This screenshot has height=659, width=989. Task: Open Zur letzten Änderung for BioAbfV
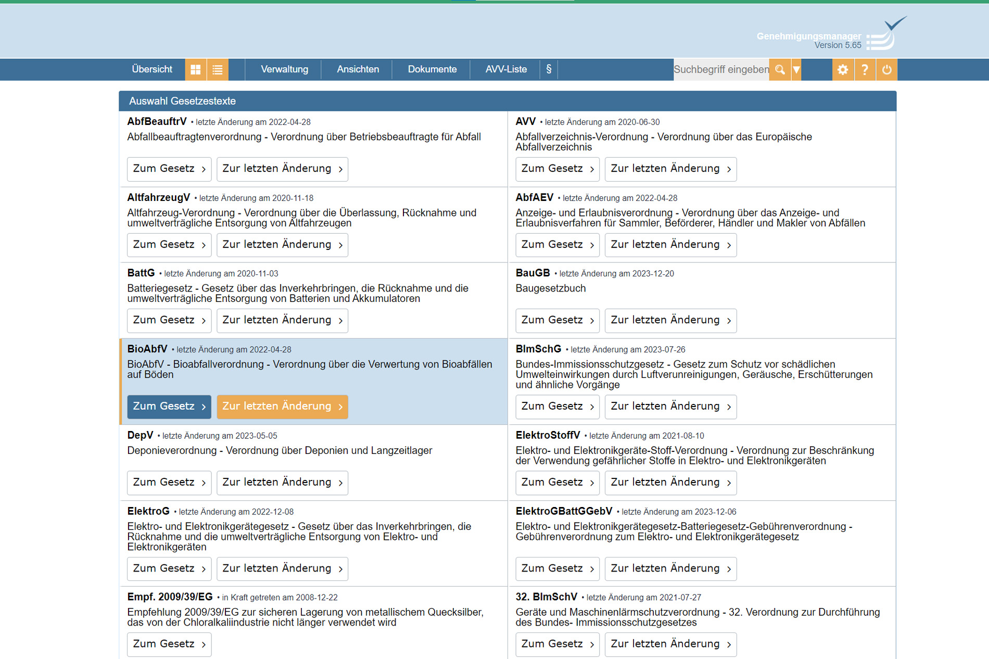(x=282, y=407)
